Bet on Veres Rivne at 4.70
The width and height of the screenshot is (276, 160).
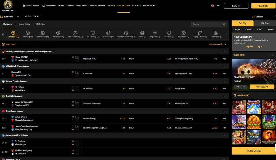pyautogui.click(x=196, y=89)
